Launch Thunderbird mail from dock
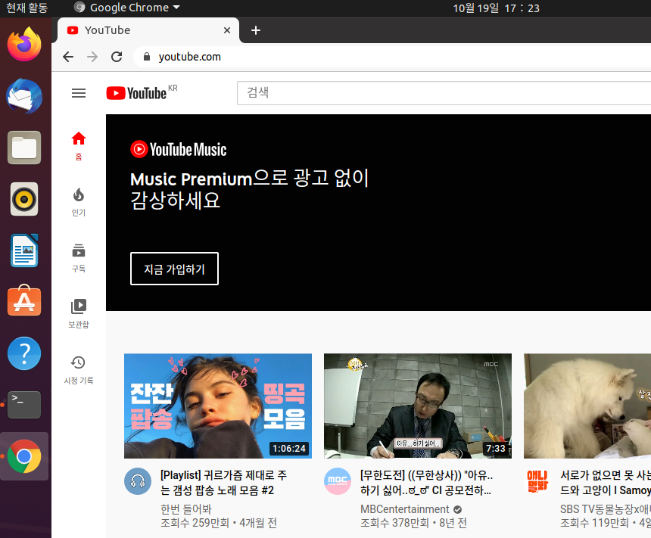This screenshot has width=651, height=538. click(24, 96)
